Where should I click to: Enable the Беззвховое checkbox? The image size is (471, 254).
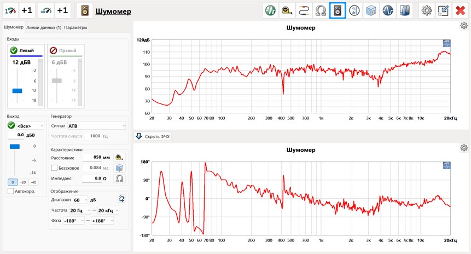point(54,168)
